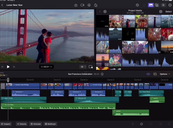Viewport: 173px width, 128px height.
Task: Open the camera capture icon
Action: tap(82, 5)
